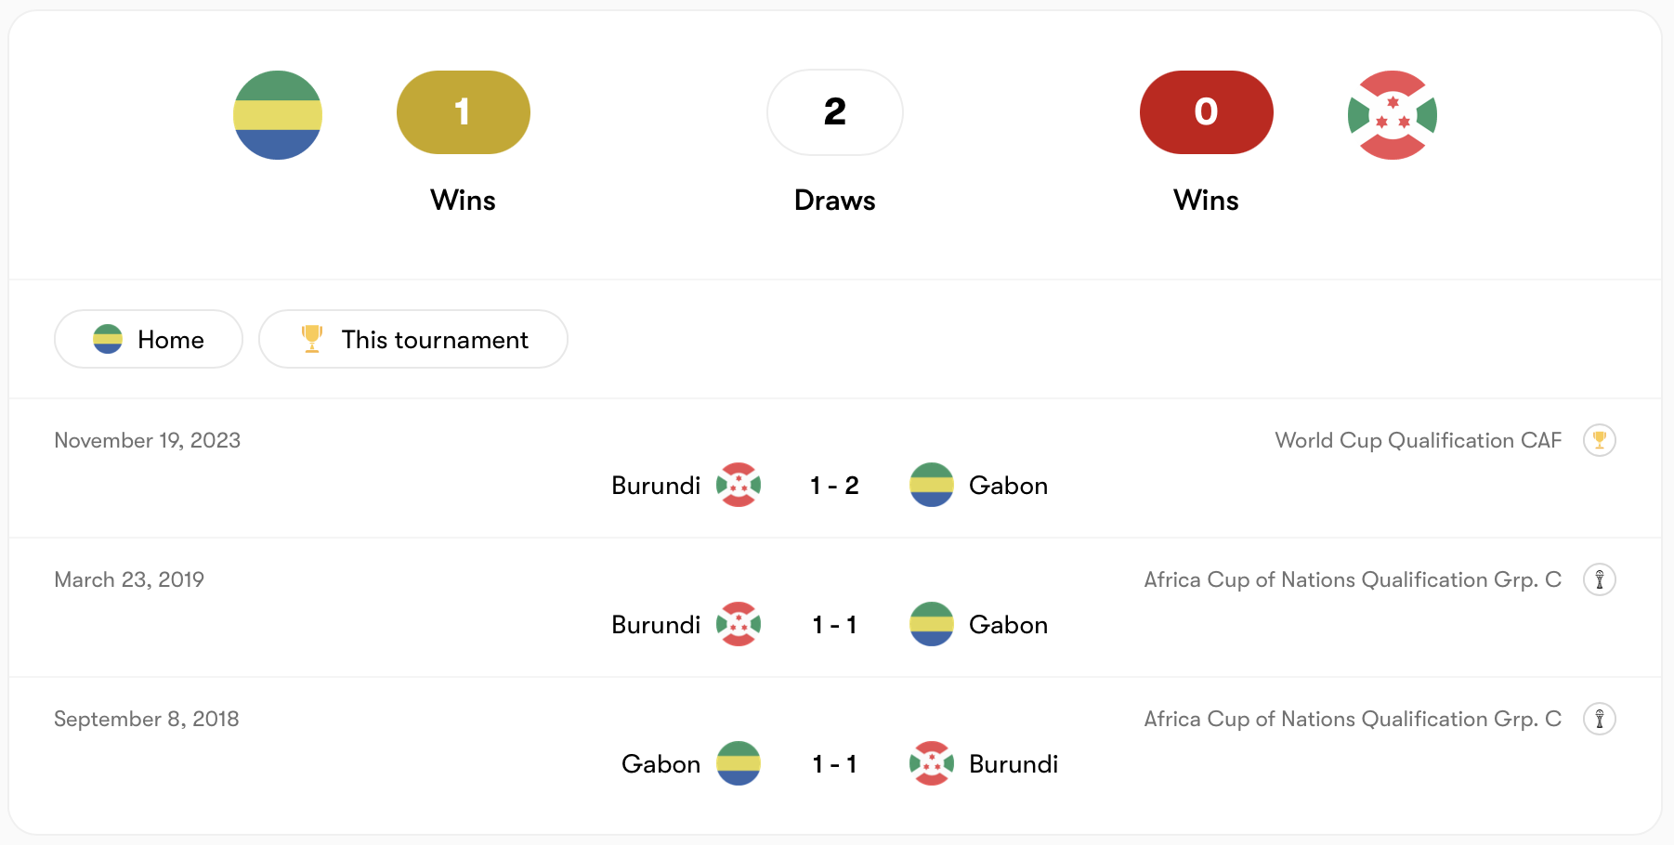Click Gabon flag in September 2018 match
Screen dimensions: 1674x845
pos(739,763)
